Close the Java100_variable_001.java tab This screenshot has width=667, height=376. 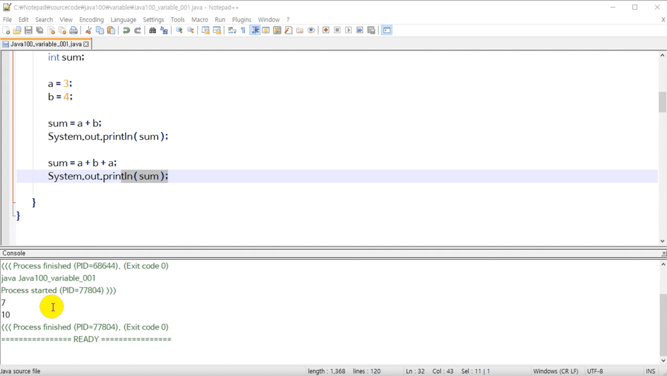[86, 44]
